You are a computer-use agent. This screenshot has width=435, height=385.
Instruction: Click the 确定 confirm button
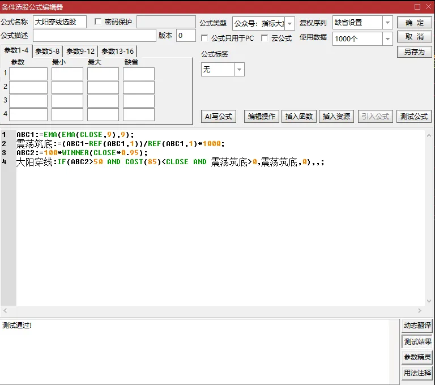pyautogui.click(x=414, y=23)
